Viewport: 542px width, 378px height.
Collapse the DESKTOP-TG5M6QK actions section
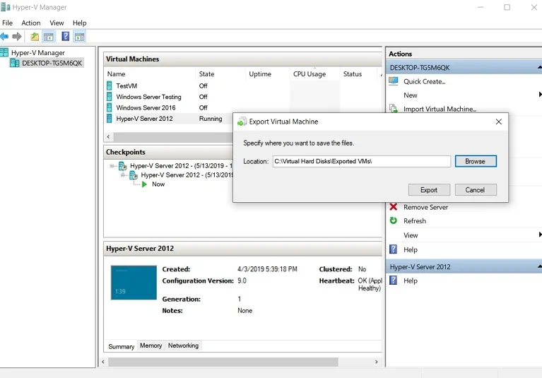(x=539, y=68)
